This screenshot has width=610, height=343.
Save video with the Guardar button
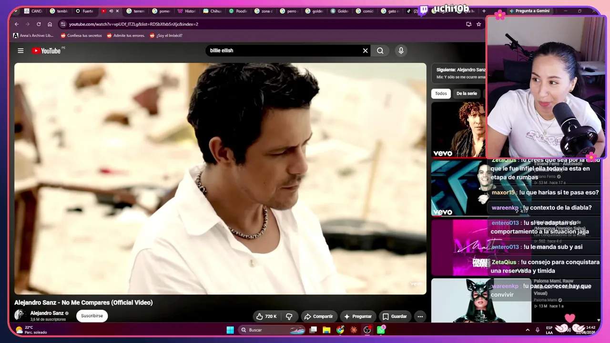tap(395, 316)
